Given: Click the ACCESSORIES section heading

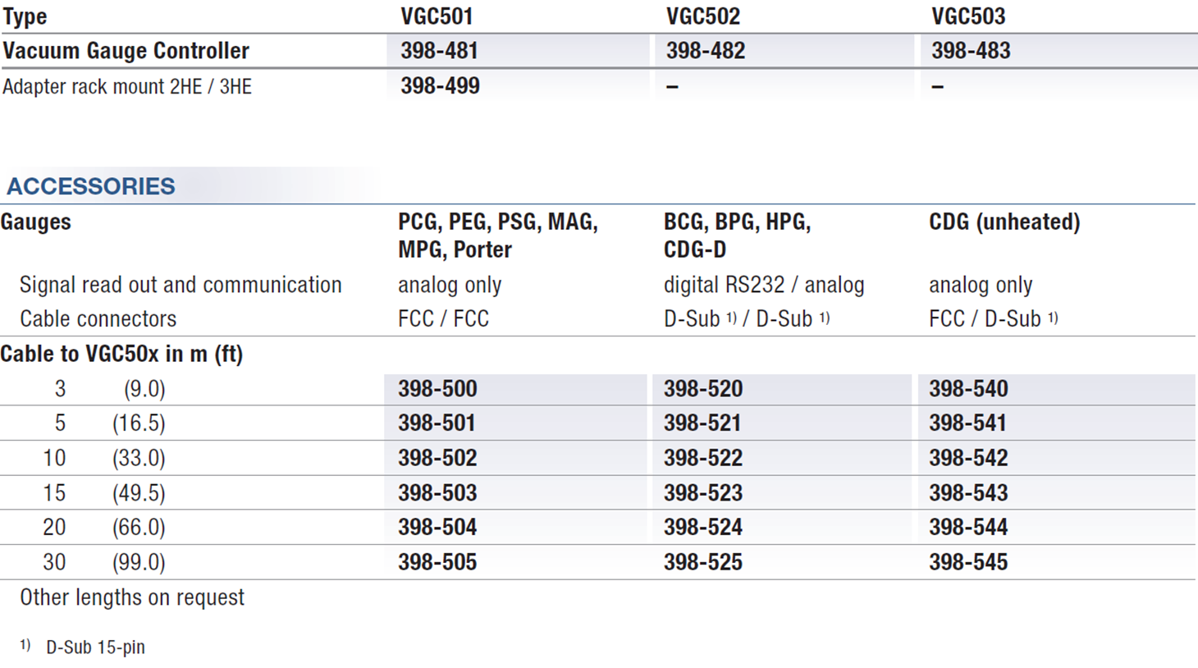Looking at the screenshot, I should (x=91, y=186).
